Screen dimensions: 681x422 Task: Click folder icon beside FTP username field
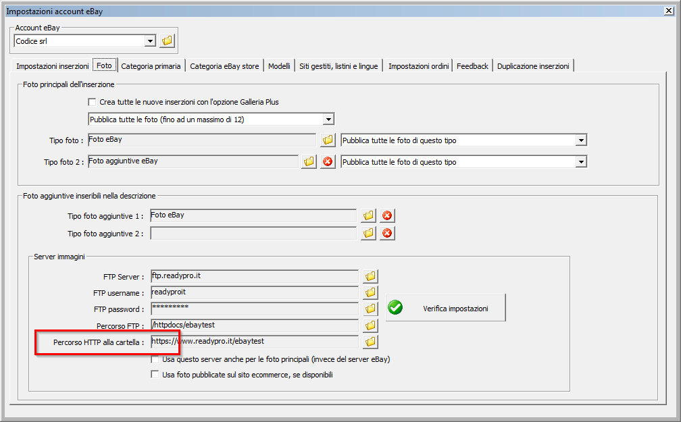tap(370, 292)
